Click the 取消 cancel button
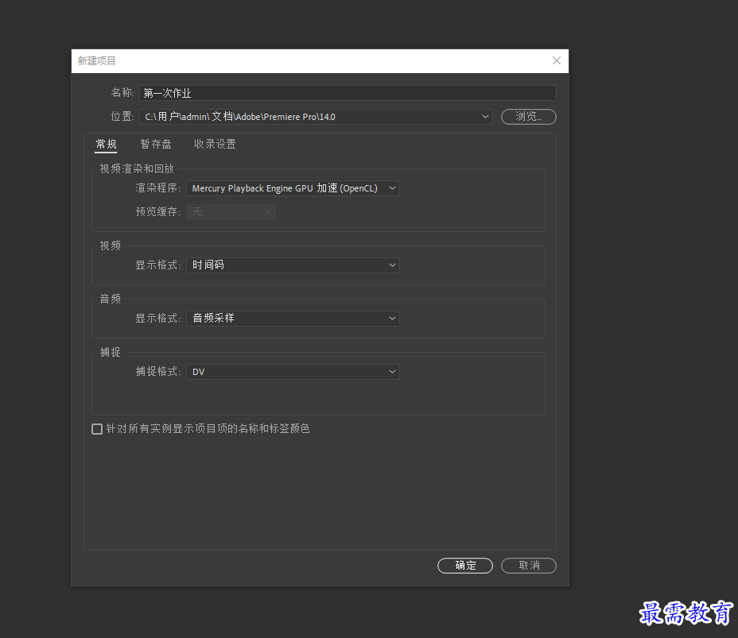This screenshot has width=738, height=638. tap(529, 566)
